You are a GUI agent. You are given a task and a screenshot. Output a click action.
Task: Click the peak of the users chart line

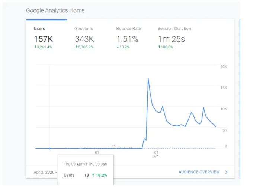coord(148,79)
